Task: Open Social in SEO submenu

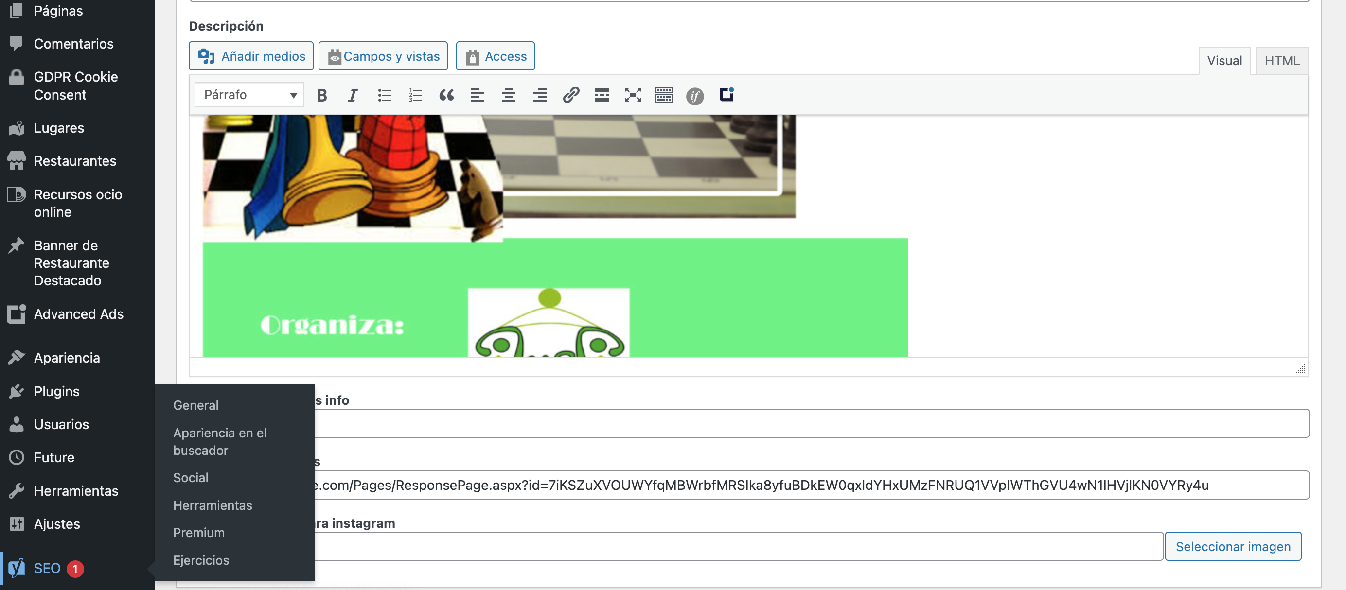Action: pos(191,478)
